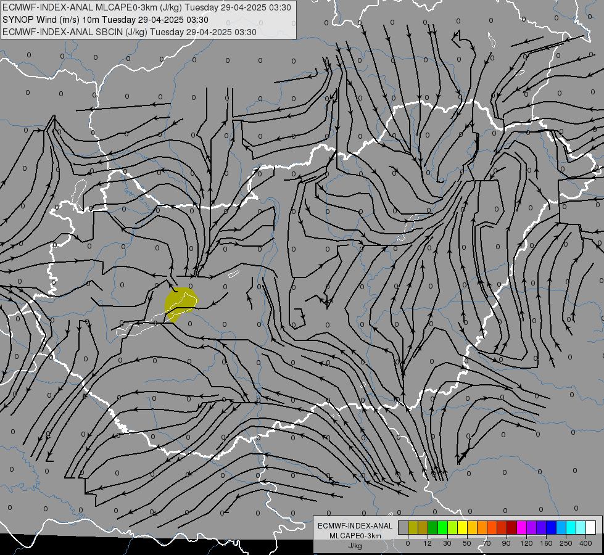Click the olive-yellow CAPE blob on the map
Screen dimensions: 604x555
click(x=181, y=305)
